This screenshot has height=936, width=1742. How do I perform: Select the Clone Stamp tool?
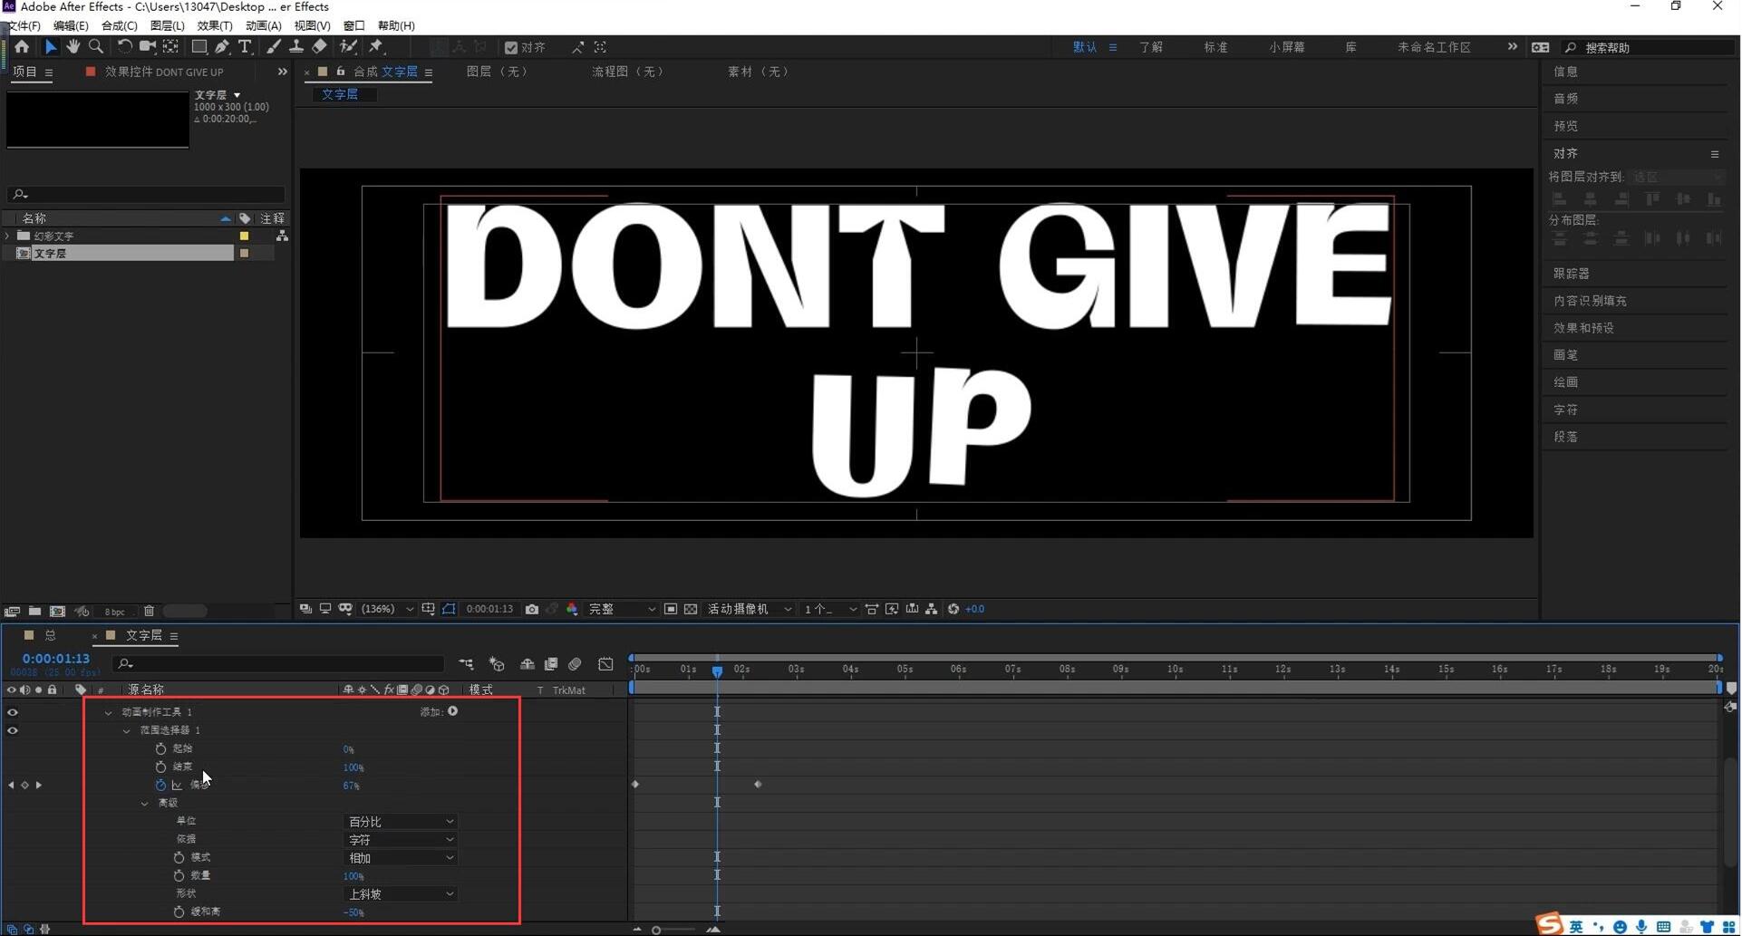[x=295, y=47]
